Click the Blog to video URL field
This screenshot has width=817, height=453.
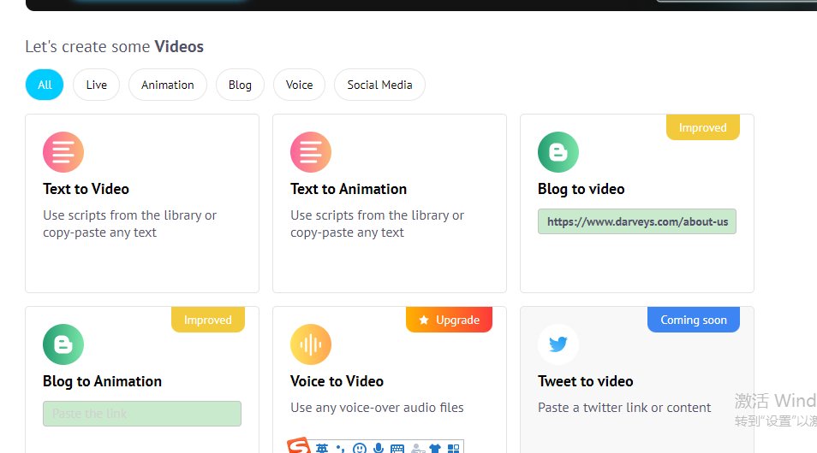click(637, 222)
